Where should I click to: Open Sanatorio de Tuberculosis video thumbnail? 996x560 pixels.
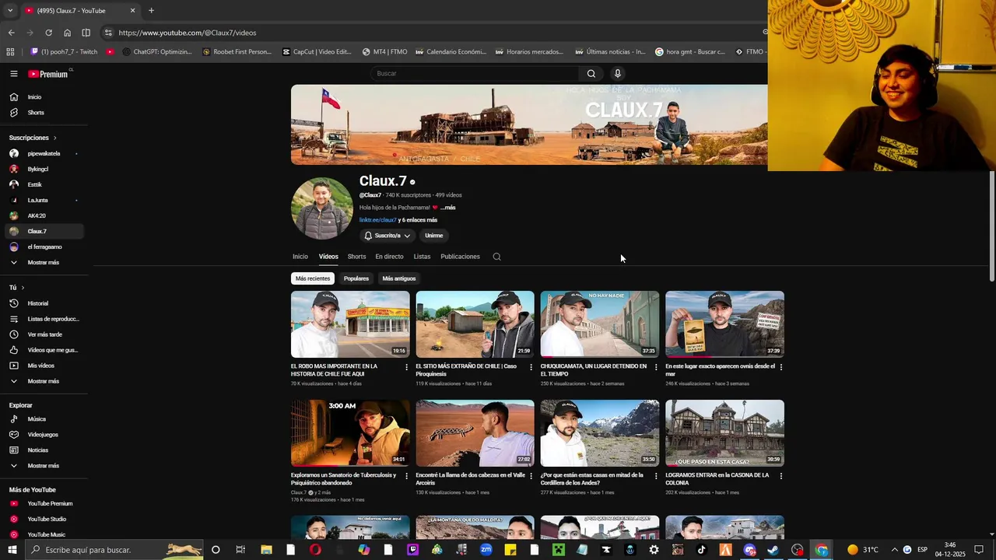pos(350,433)
